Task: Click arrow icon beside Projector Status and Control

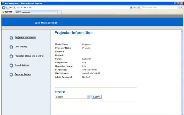Action: [11, 56]
